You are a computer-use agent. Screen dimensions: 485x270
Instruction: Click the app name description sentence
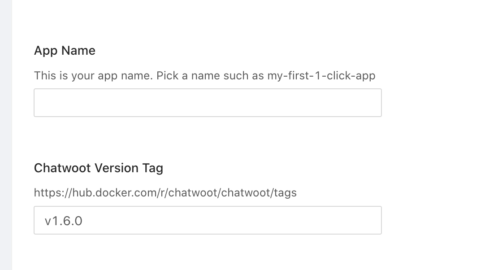pos(204,76)
